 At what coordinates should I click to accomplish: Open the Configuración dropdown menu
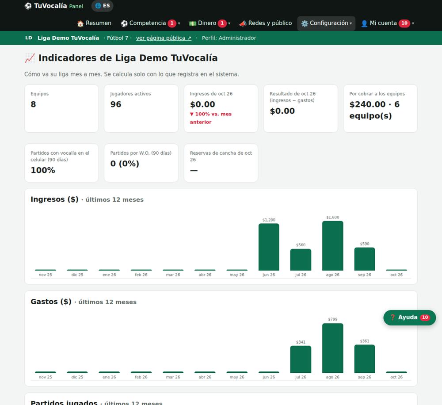[326, 23]
